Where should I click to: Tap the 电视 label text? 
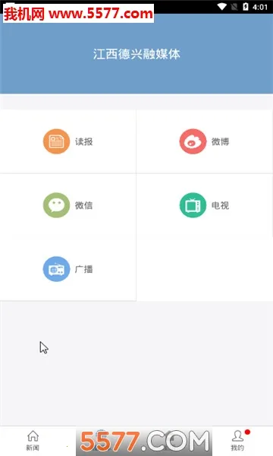click(x=220, y=205)
